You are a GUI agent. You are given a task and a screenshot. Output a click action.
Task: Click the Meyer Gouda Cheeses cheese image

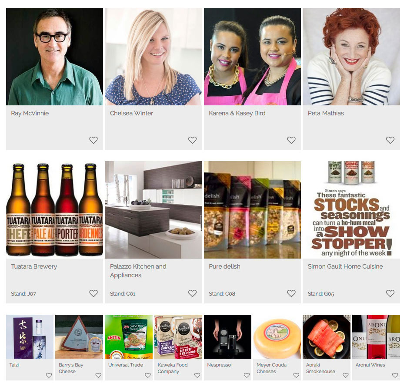point(277,337)
